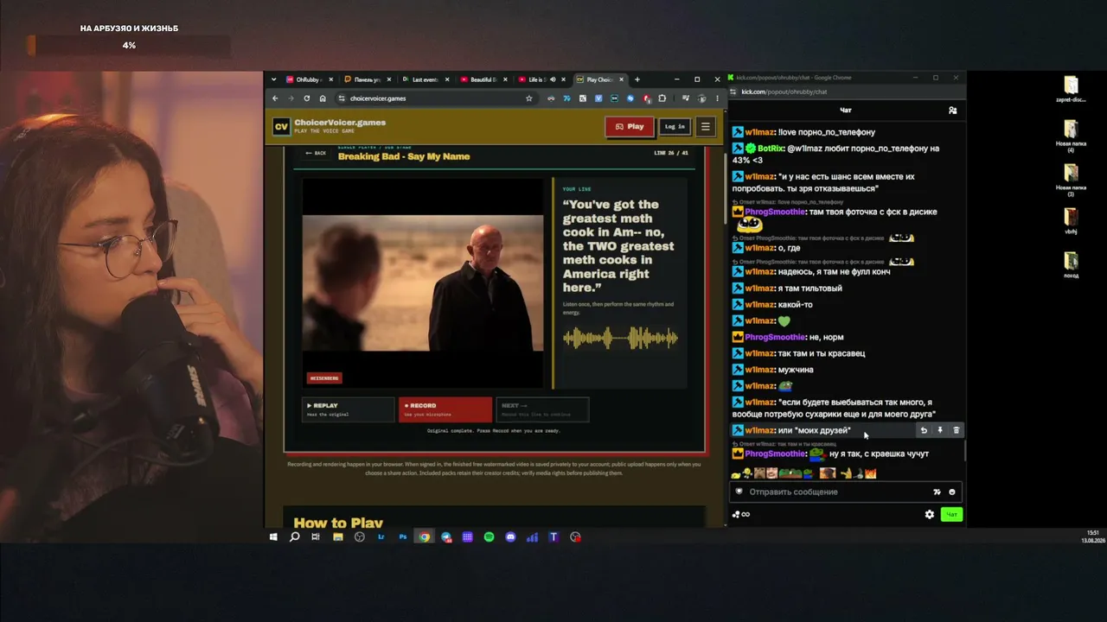This screenshot has height=622, width=1107.
Task: Open the Chrome tab search dropdown
Action: click(x=273, y=79)
